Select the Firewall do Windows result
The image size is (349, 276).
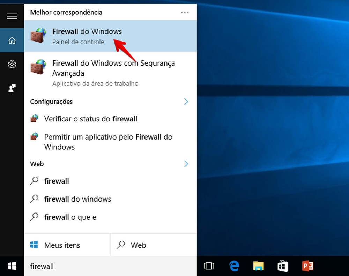(x=87, y=31)
